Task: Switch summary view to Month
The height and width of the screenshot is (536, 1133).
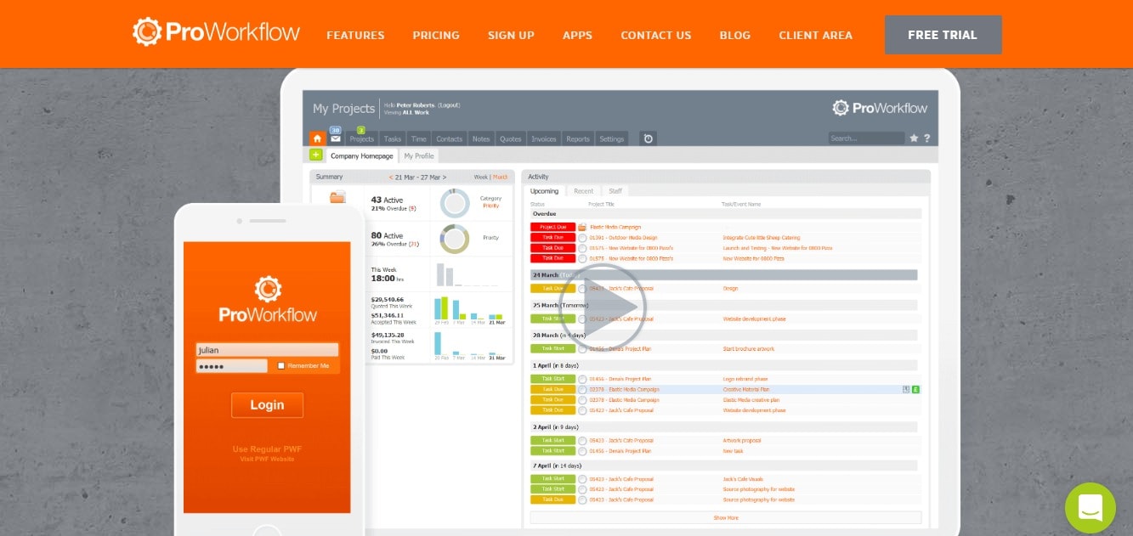Action: click(x=500, y=177)
